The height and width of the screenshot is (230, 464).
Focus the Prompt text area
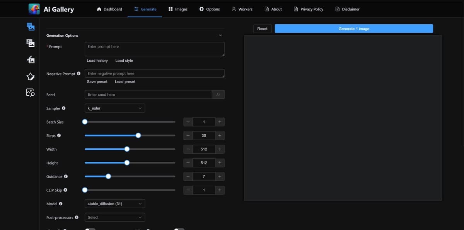(x=155, y=49)
